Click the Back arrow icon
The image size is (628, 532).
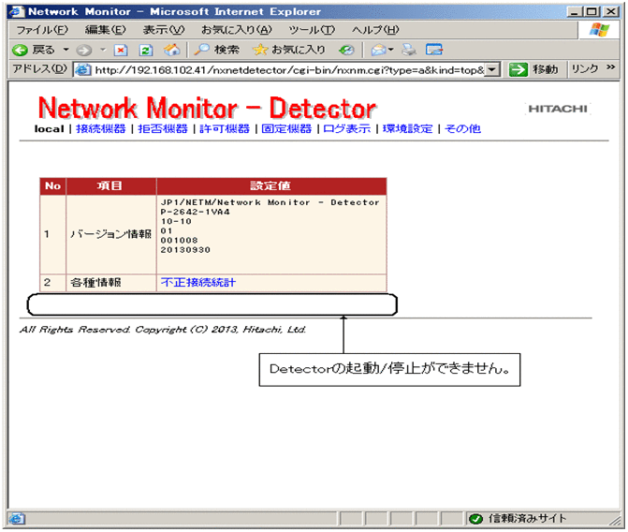coord(20,51)
